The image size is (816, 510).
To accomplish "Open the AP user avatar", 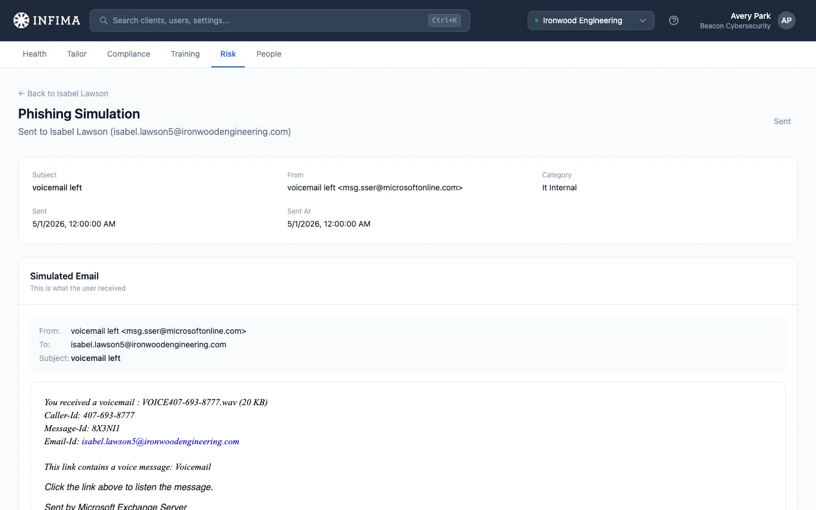I will point(787,20).
